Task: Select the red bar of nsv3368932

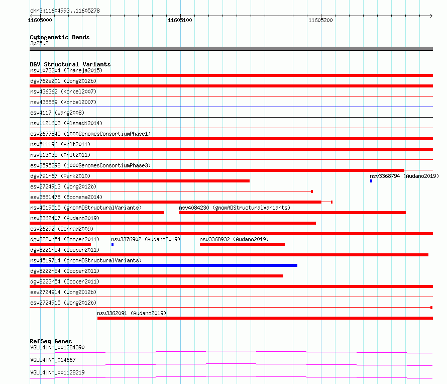Action: pos(242,244)
